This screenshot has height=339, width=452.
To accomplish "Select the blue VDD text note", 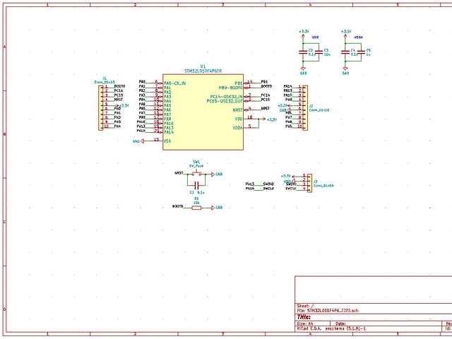I will pos(316,37).
